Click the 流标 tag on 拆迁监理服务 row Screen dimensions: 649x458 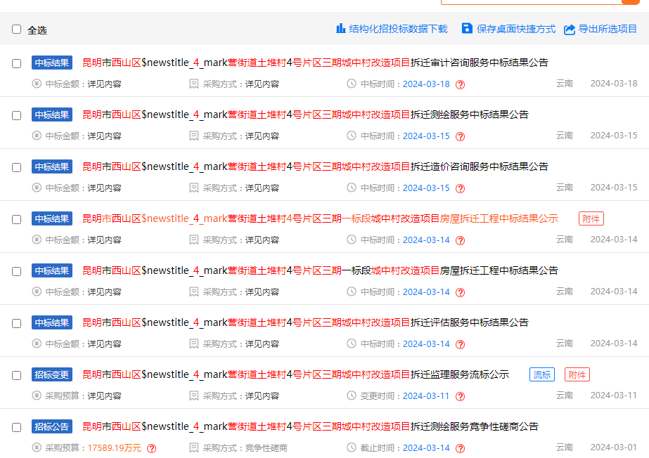542,375
